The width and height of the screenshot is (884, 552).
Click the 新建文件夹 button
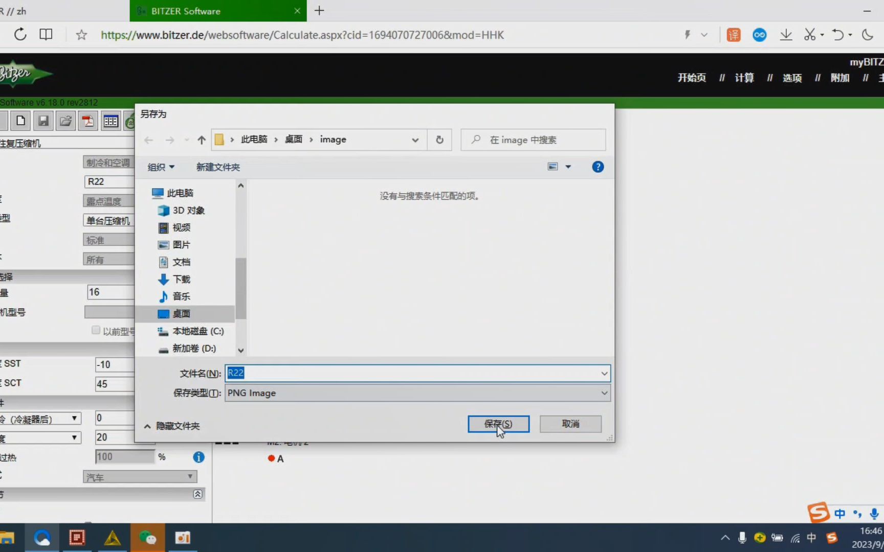218,167
